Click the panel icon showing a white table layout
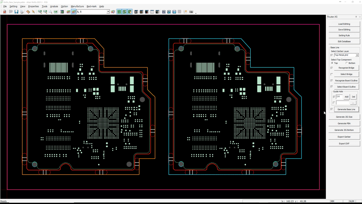The image size is (362, 204). 152,12
